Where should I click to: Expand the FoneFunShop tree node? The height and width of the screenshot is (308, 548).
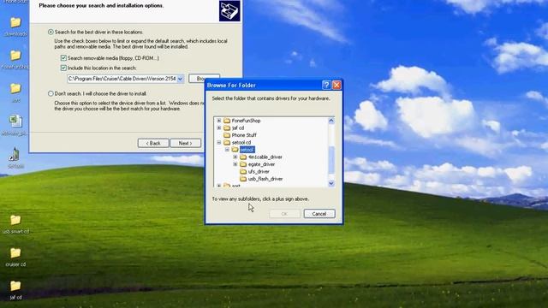click(219, 121)
